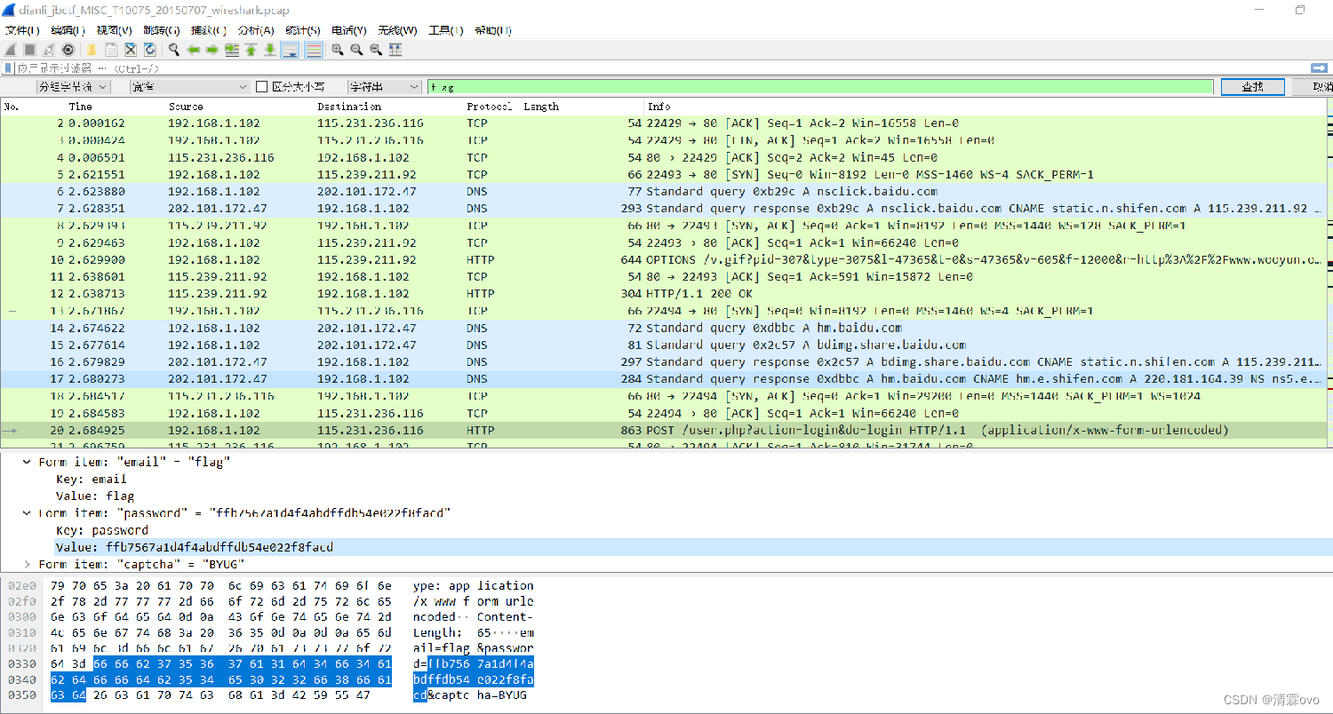Zoom out main window text
Image resolution: width=1333 pixels, height=714 pixels.
(x=356, y=50)
